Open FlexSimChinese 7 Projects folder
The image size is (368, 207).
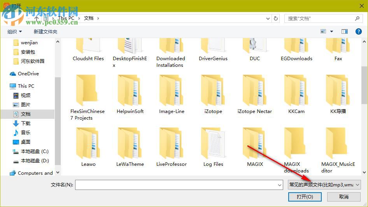[x=88, y=97]
